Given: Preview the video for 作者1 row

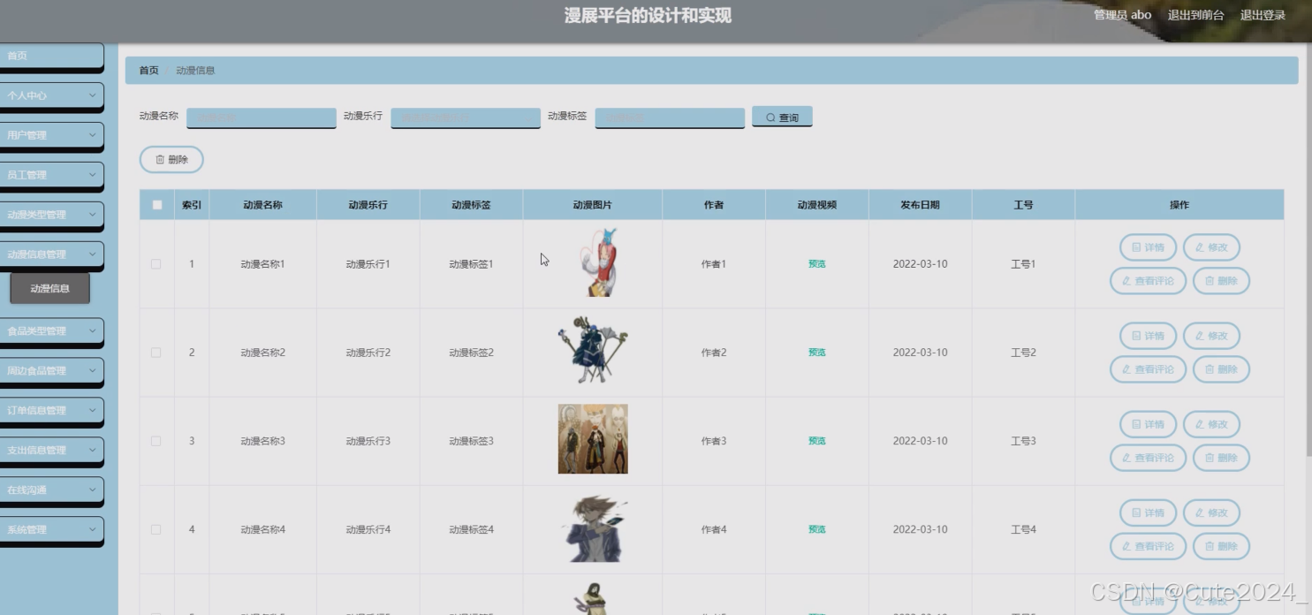Looking at the screenshot, I should click(x=817, y=264).
